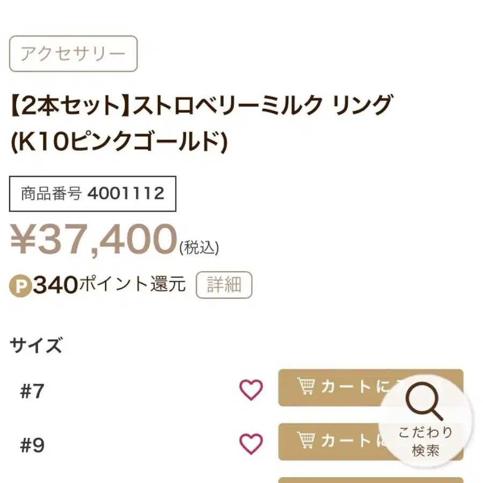Click the 商品番号 4001112 box
The height and width of the screenshot is (483, 483).
point(93,194)
